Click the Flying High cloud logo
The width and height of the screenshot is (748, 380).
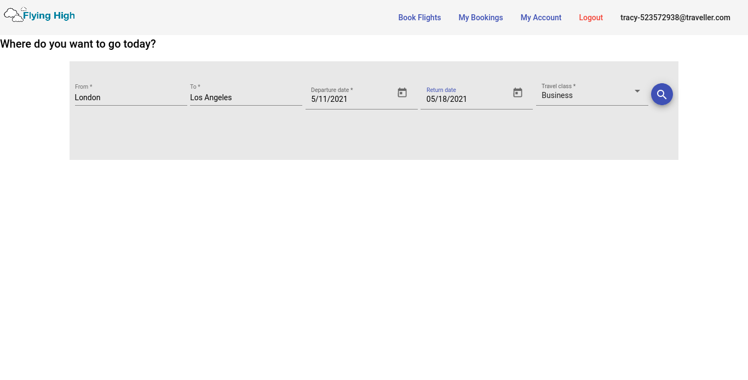pos(39,15)
